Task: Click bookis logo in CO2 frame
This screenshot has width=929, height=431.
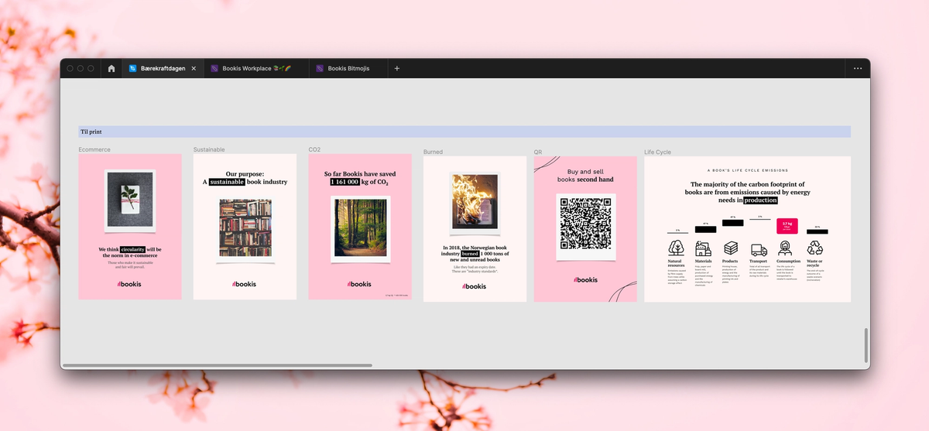Action: click(359, 284)
